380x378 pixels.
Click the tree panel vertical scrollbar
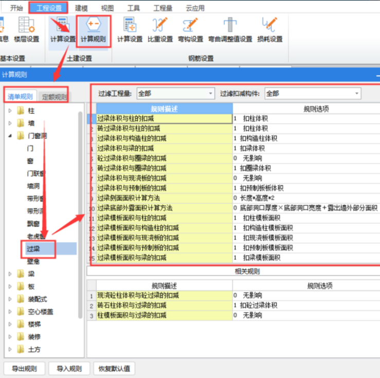click(x=80, y=206)
